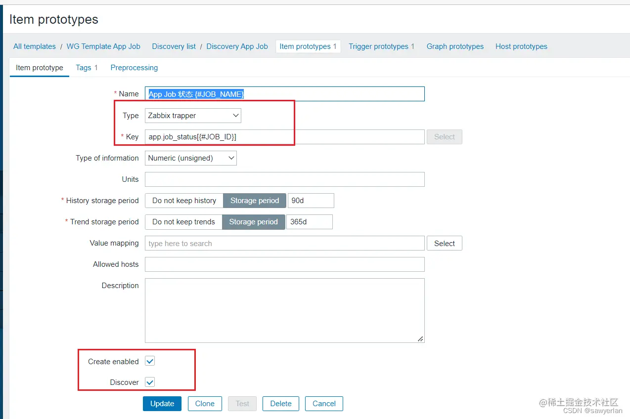
Task: Focus the Allowed hosts field
Action: point(285,264)
